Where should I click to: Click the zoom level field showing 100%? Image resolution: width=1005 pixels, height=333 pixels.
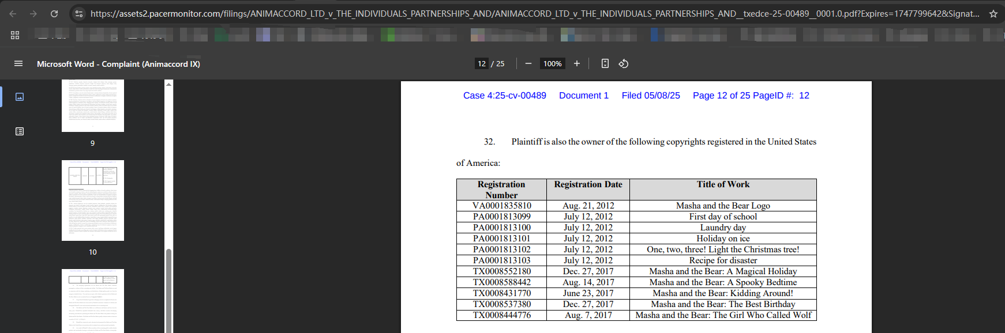coord(552,63)
